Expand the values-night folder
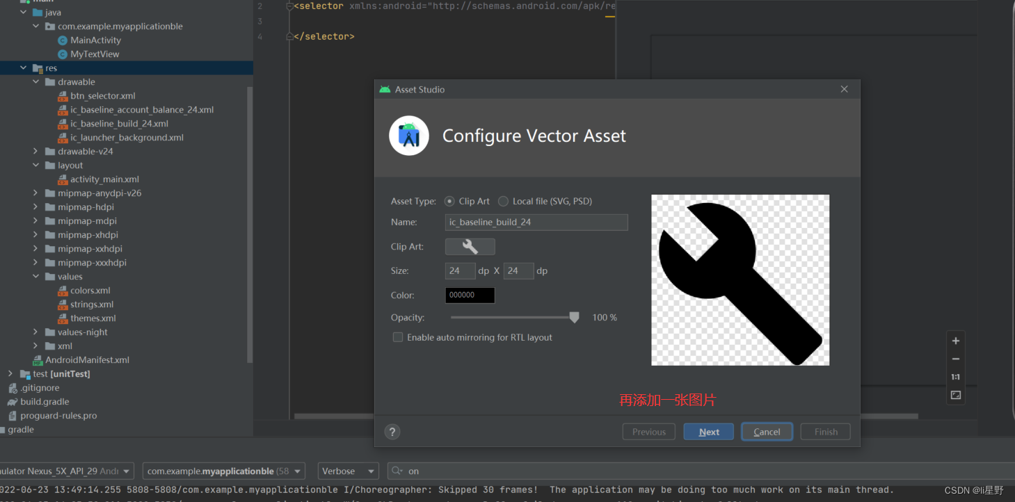This screenshot has height=502, width=1015. (x=36, y=332)
